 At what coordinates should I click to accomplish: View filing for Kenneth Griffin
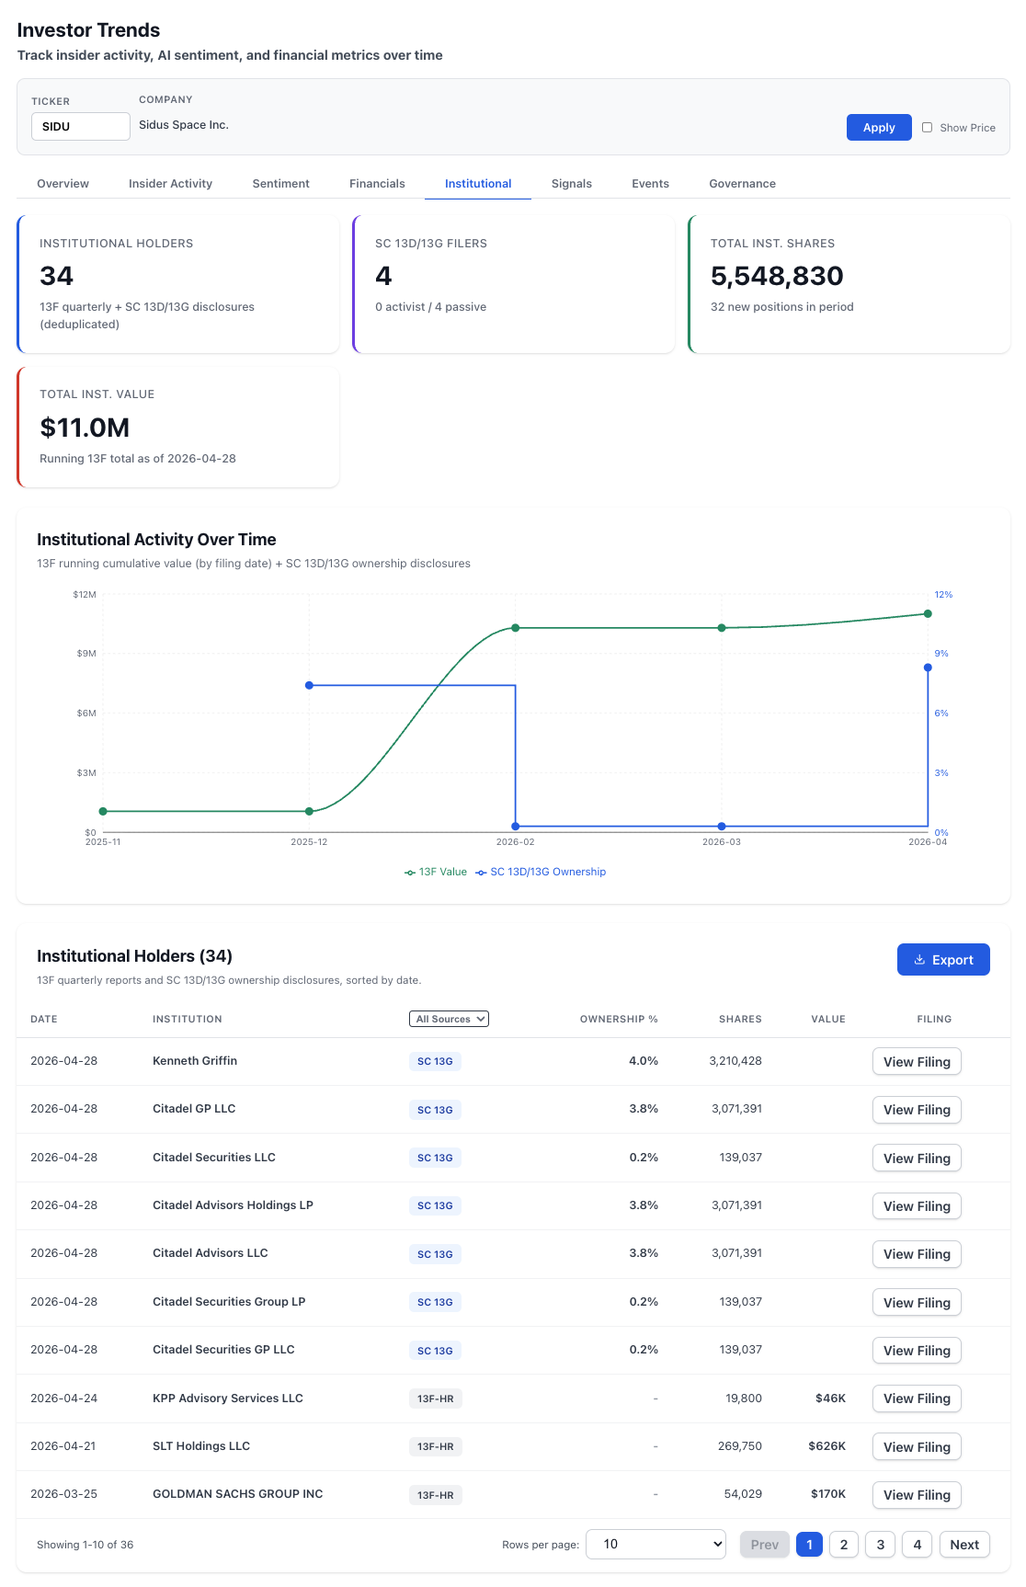(917, 1062)
